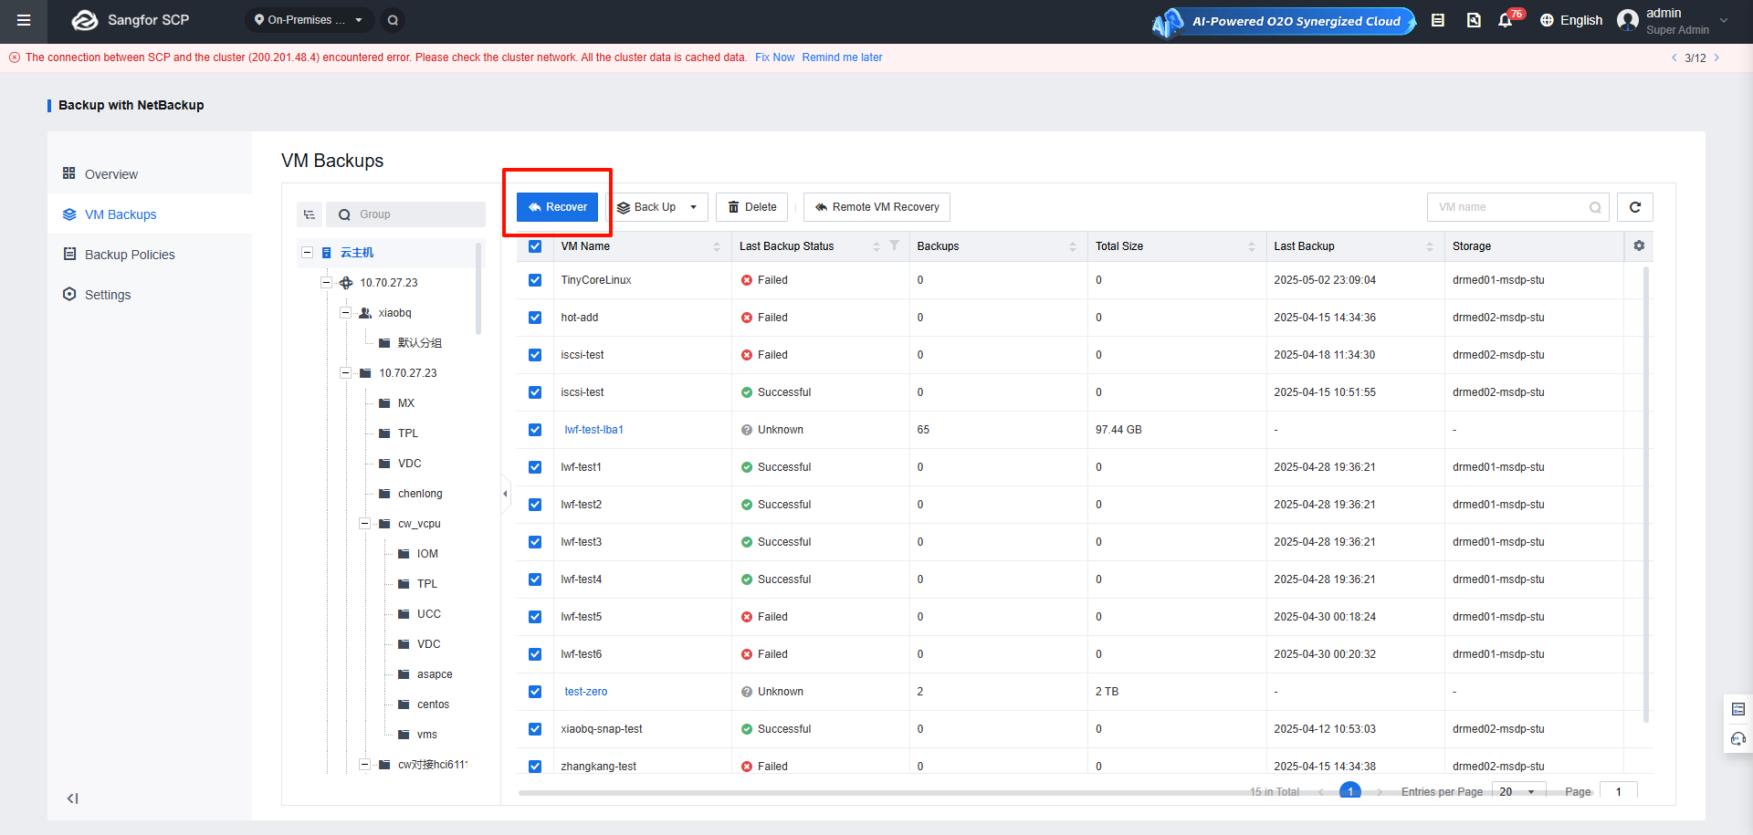The height and width of the screenshot is (835, 1753).
Task: Uncheck the hot-add row checkbox
Action: point(535,318)
